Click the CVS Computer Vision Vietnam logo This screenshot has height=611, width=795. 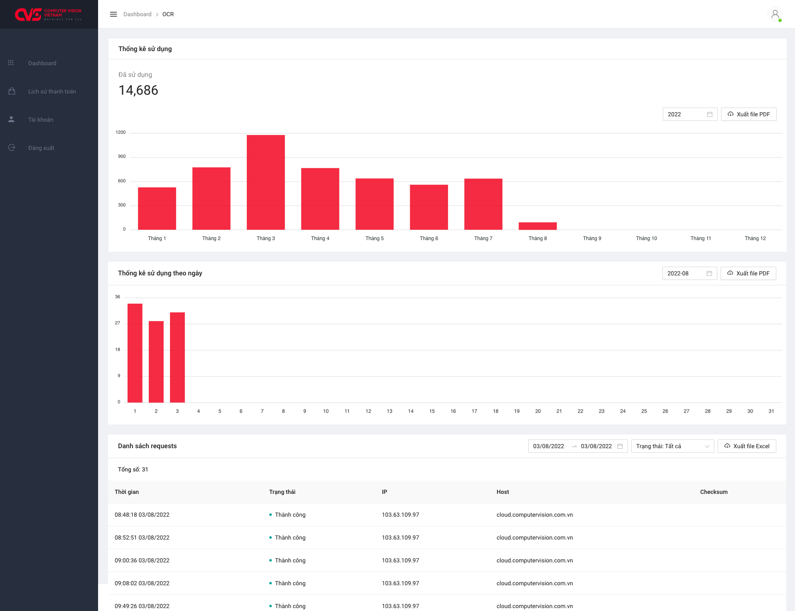coord(48,15)
